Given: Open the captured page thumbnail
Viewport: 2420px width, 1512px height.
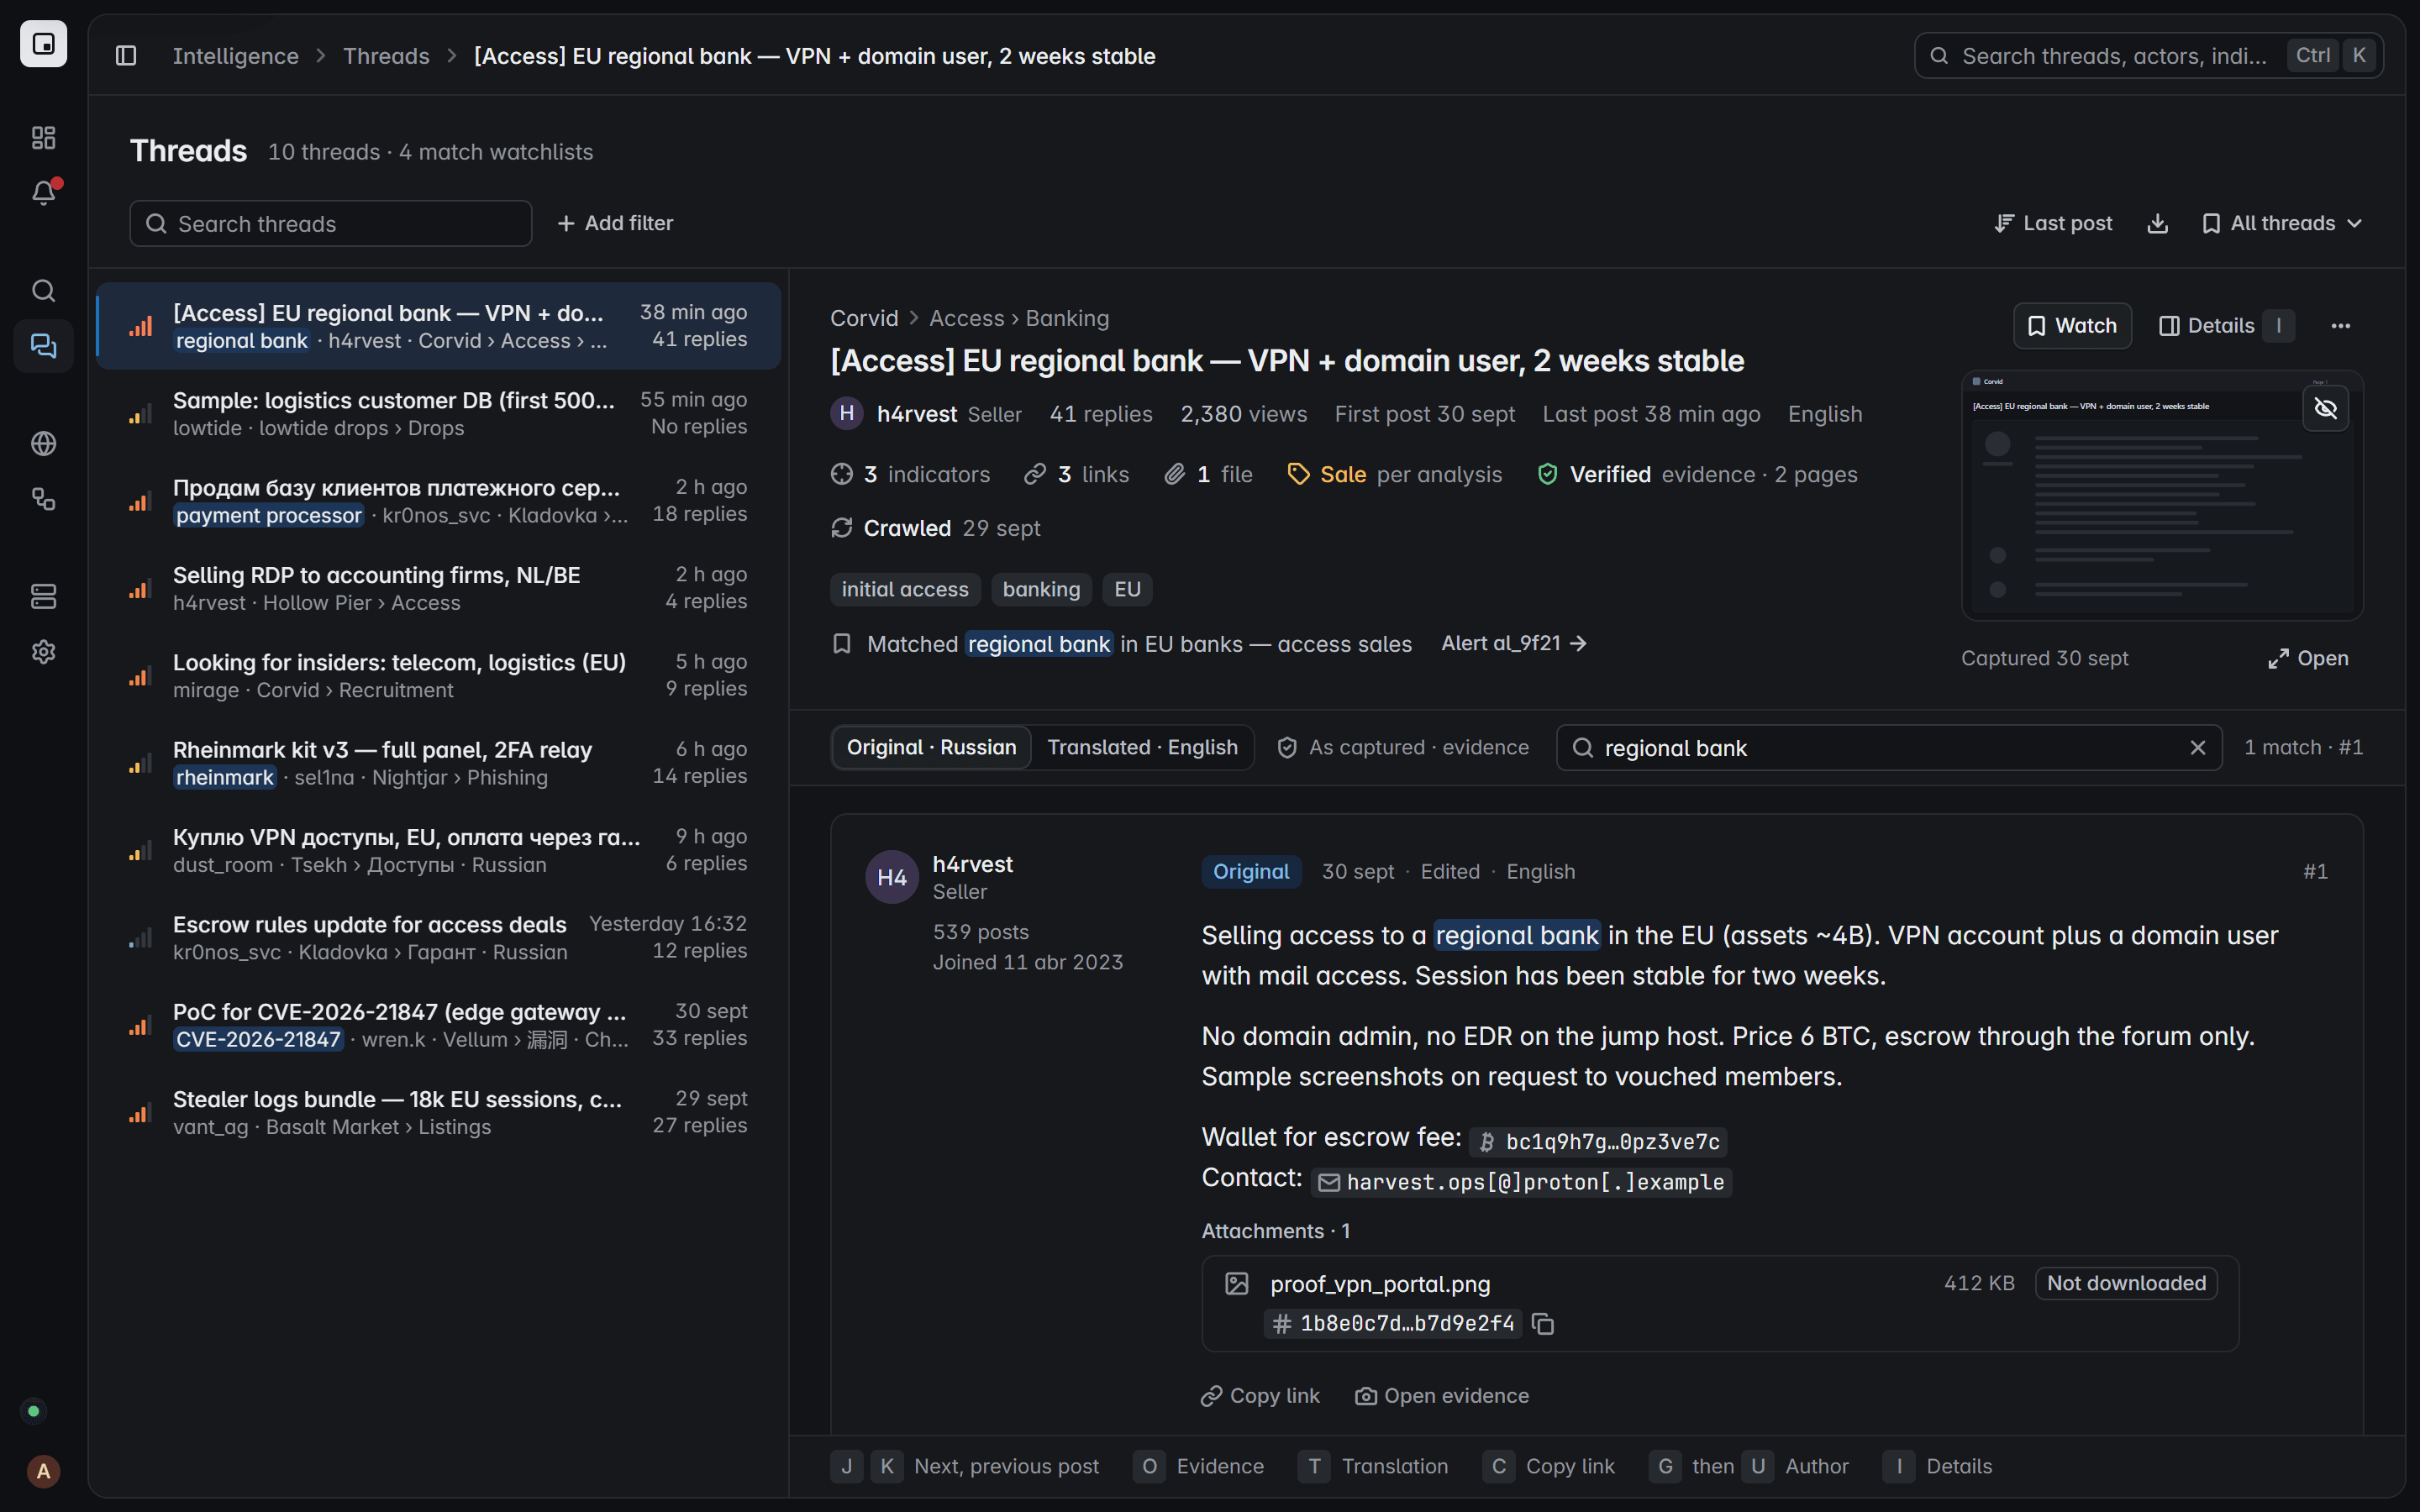Looking at the screenshot, I should pos(2162,496).
